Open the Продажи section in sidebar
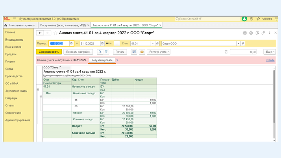Viewport: 281px width, 158px height. pyautogui.click(x=11, y=54)
